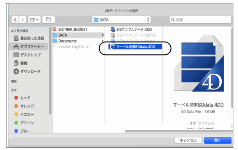Click the download arrow sidebar icon
The height and width of the screenshot is (150, 238).
[x=16, y=71]
